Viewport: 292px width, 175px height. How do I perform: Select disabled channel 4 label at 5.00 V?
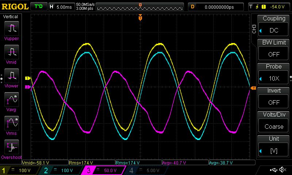pyautogui.click(x=146, y=170)
